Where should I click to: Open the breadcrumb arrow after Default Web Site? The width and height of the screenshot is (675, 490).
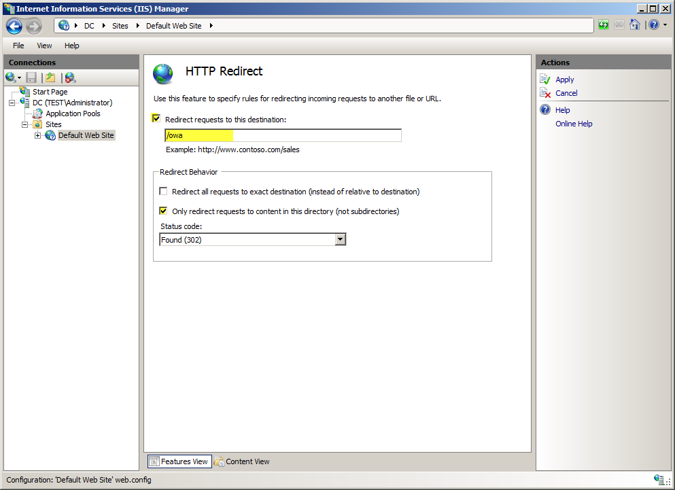click(x=211, y=25)
